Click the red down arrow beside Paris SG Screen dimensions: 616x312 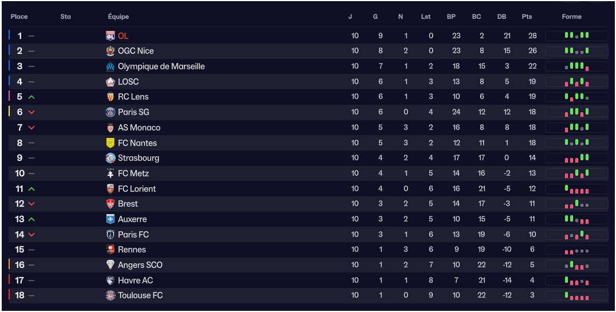[31, 112]
